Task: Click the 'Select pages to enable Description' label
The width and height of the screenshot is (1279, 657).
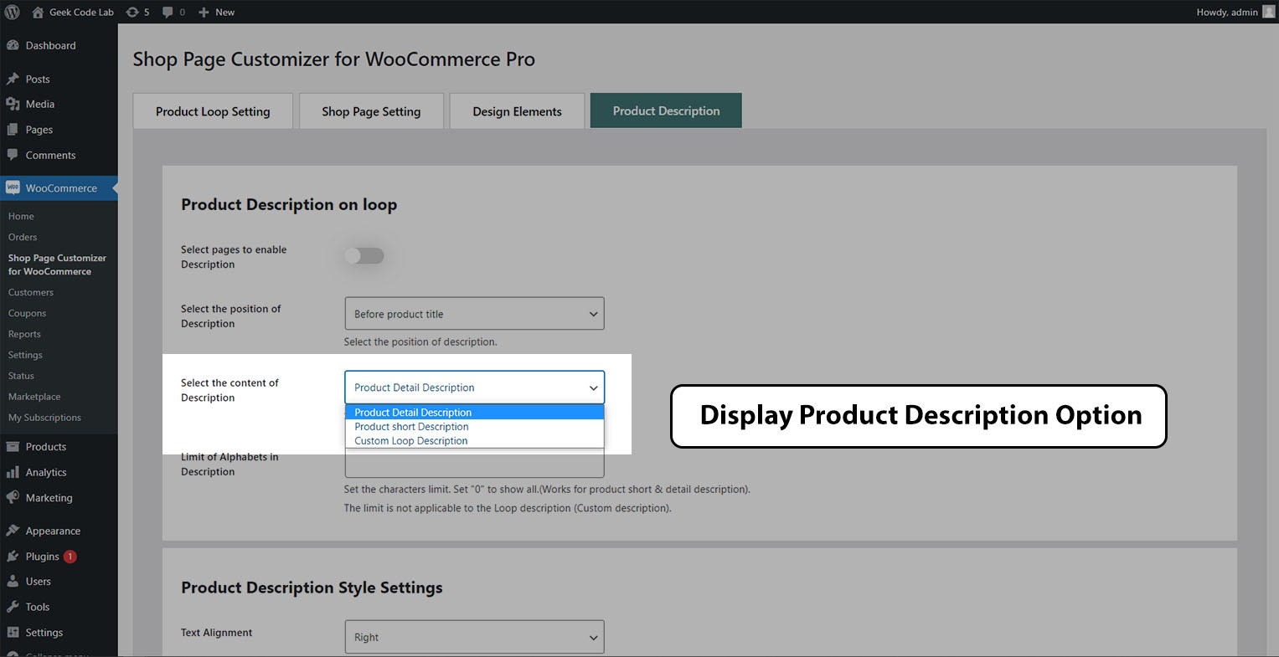Action: point(234,257)
